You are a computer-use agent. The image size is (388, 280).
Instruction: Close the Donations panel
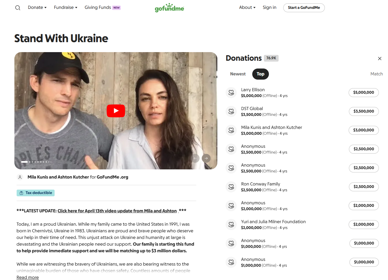[x=380, y=58]
